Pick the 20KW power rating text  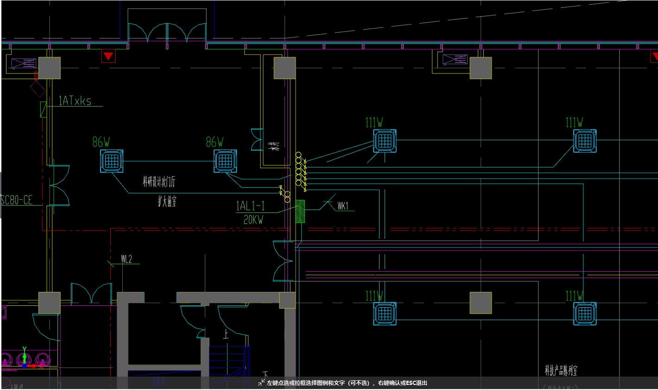tap(253, 220)
